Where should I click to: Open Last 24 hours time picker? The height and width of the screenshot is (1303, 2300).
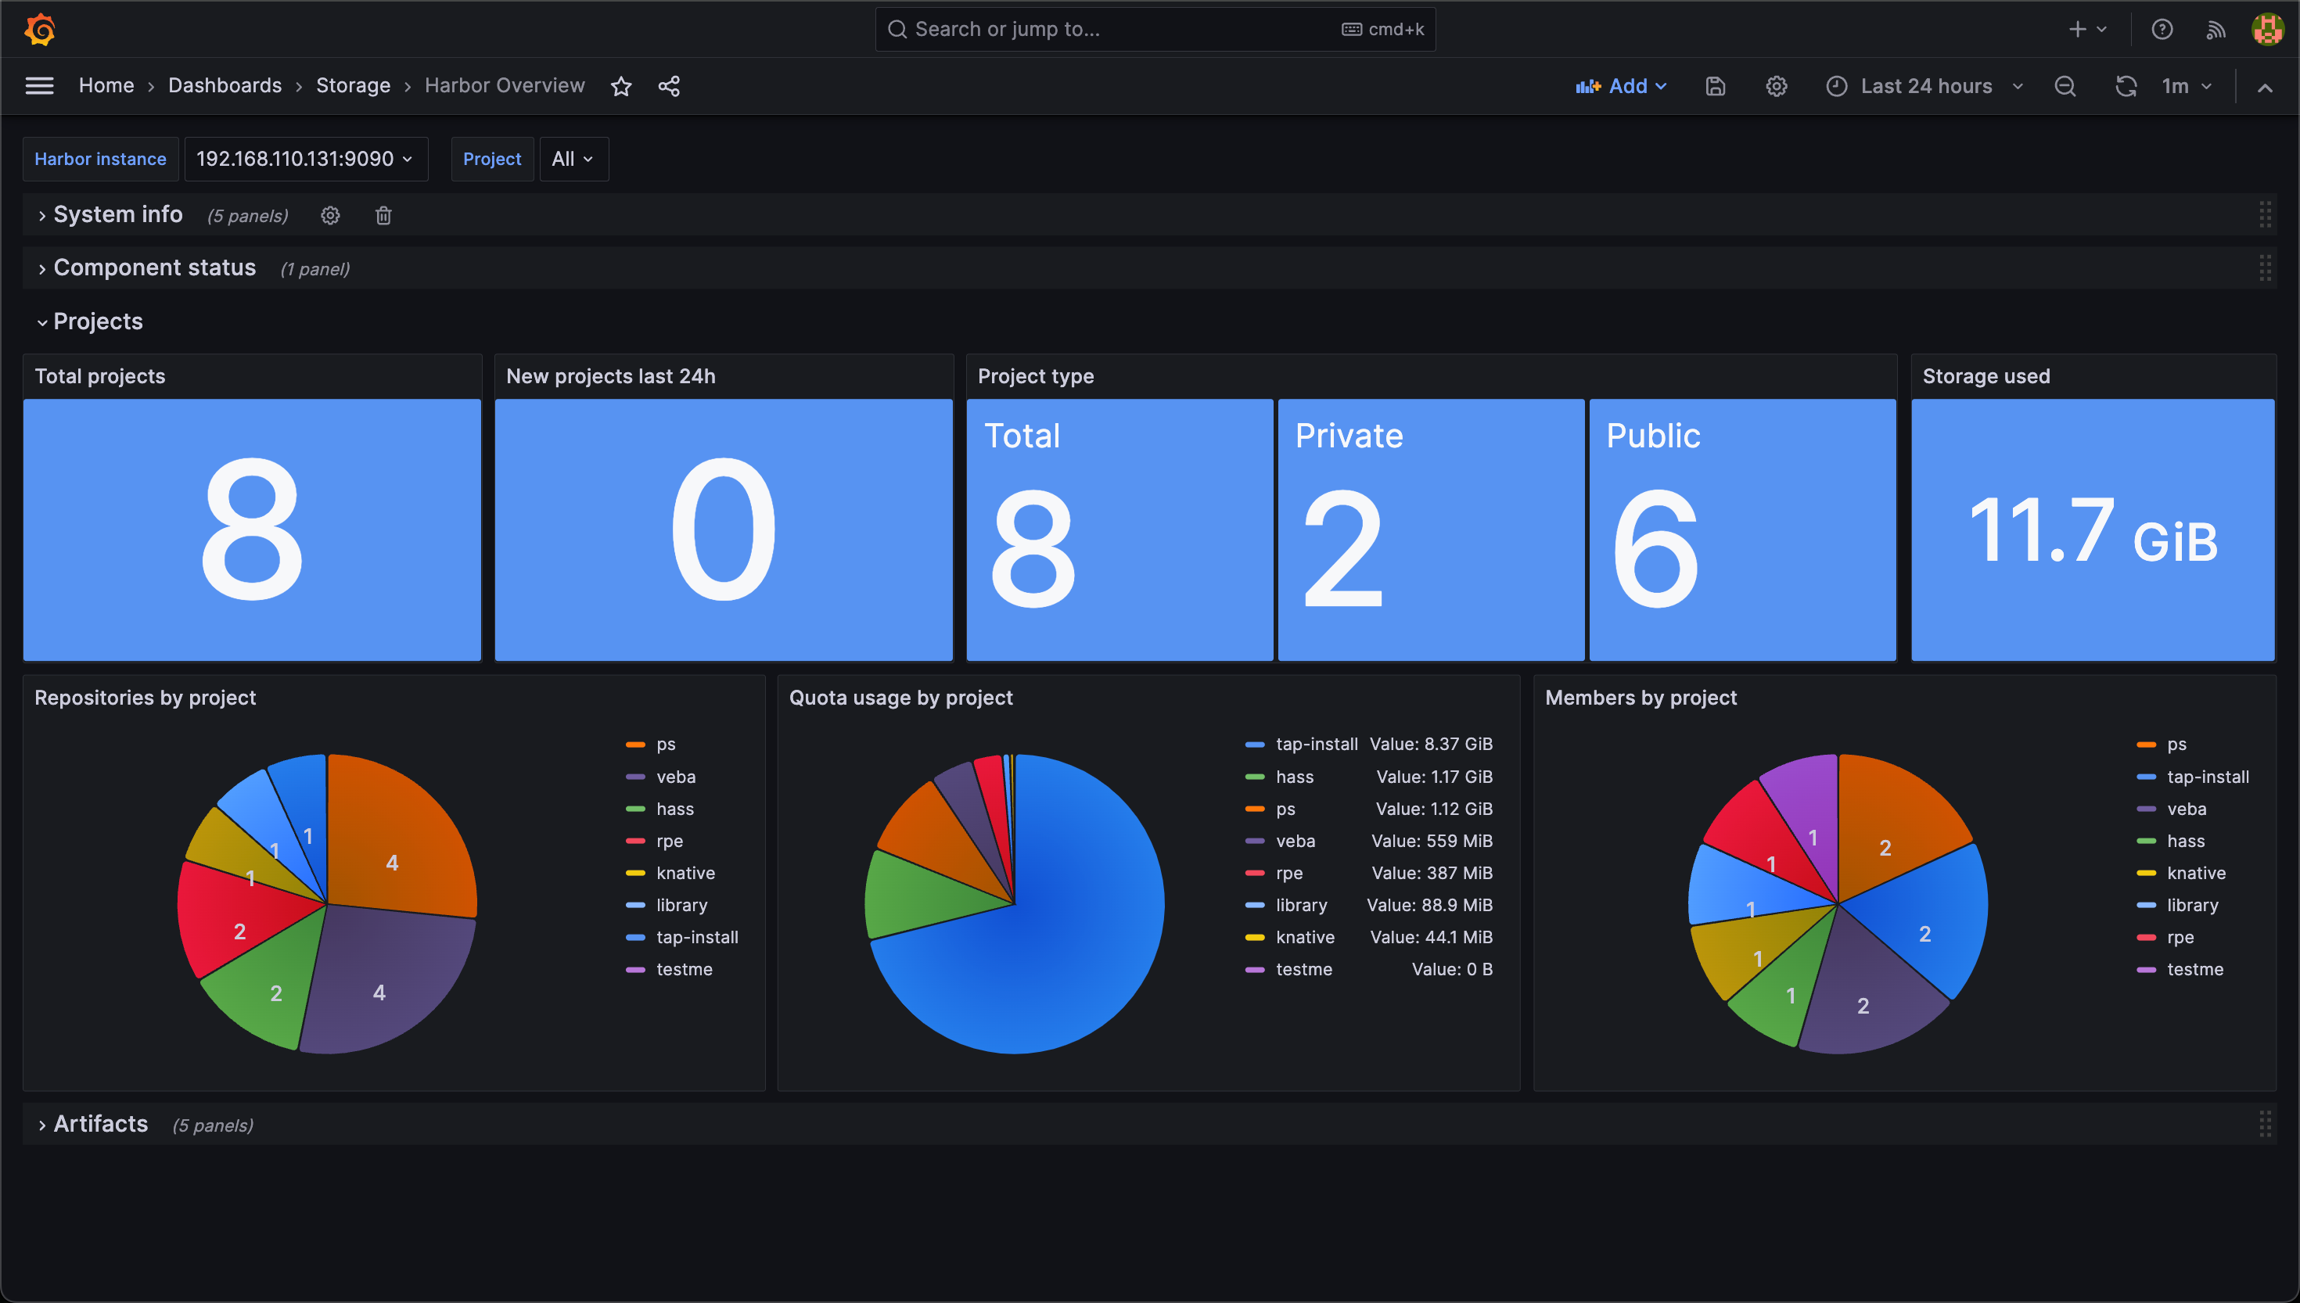[x=1924, y=87]
